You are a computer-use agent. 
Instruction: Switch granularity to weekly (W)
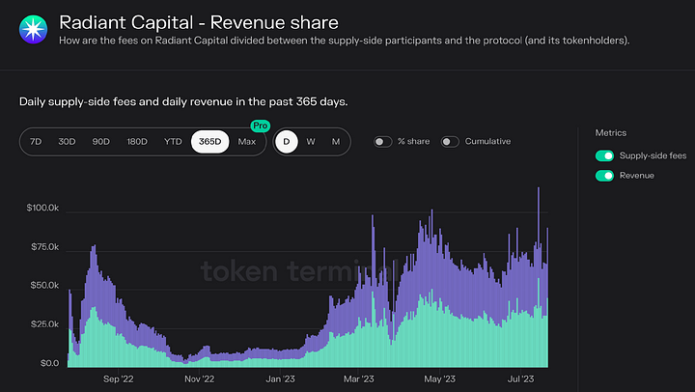click(x=311, y=142)
